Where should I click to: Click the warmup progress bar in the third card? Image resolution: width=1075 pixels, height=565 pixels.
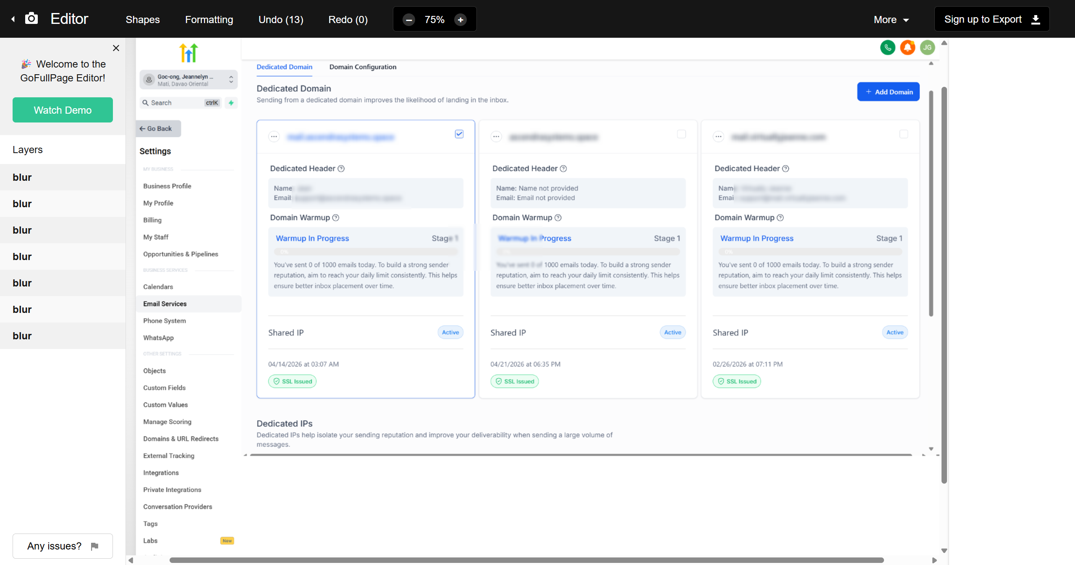[x=810, y=252]
